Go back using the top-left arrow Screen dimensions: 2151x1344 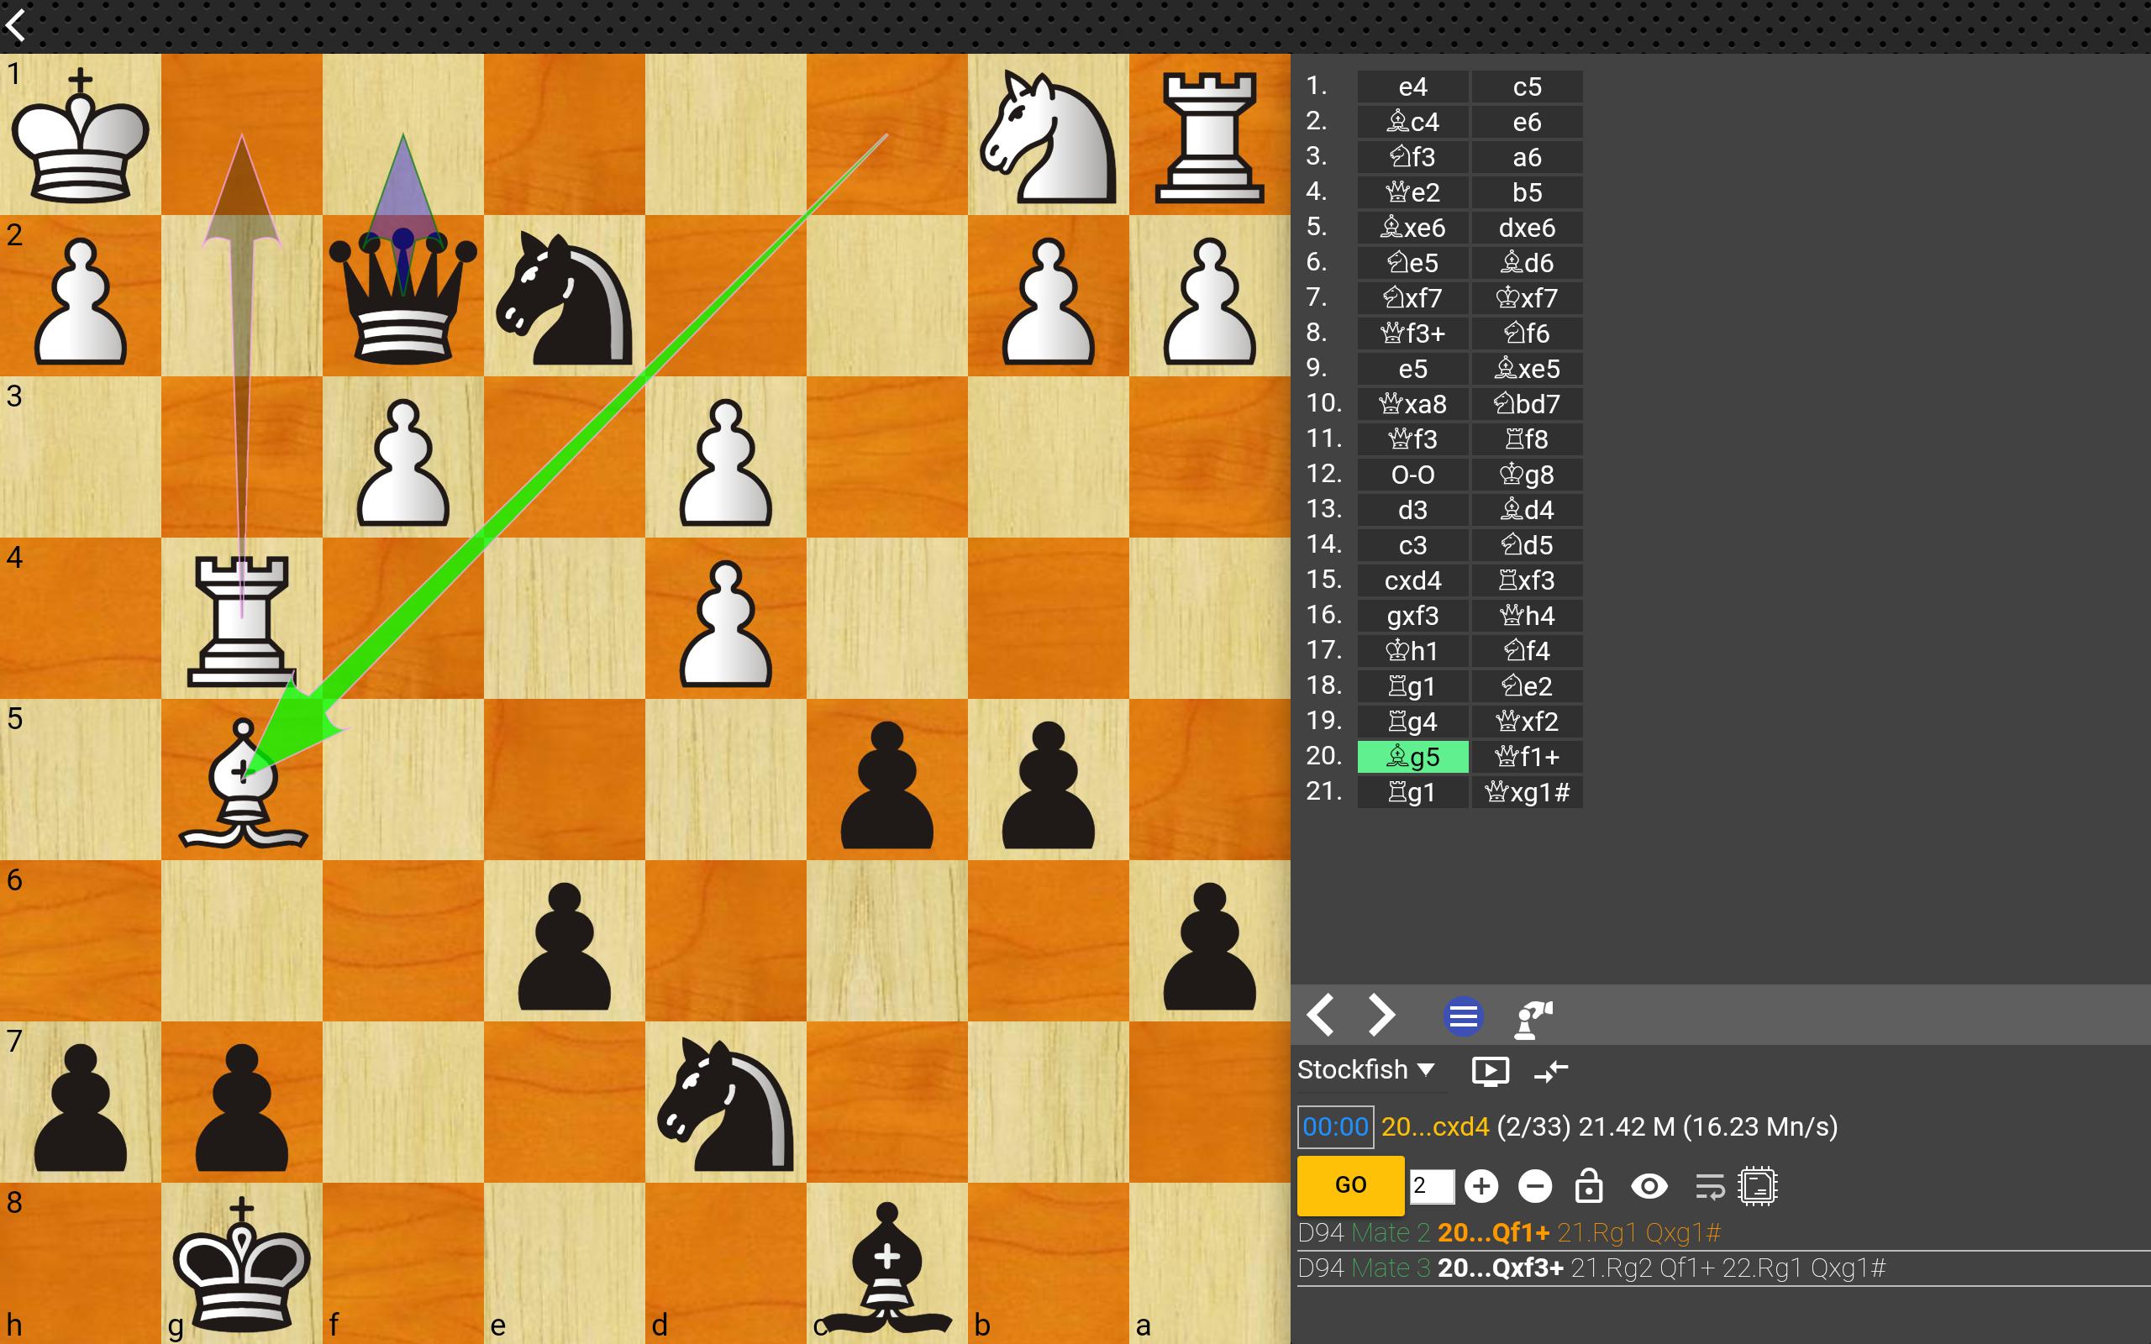point(16,25)
